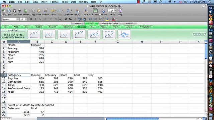Click the Font Color A icon
The width and height of the screenshot is (214, 120).
tap(113, 19)
